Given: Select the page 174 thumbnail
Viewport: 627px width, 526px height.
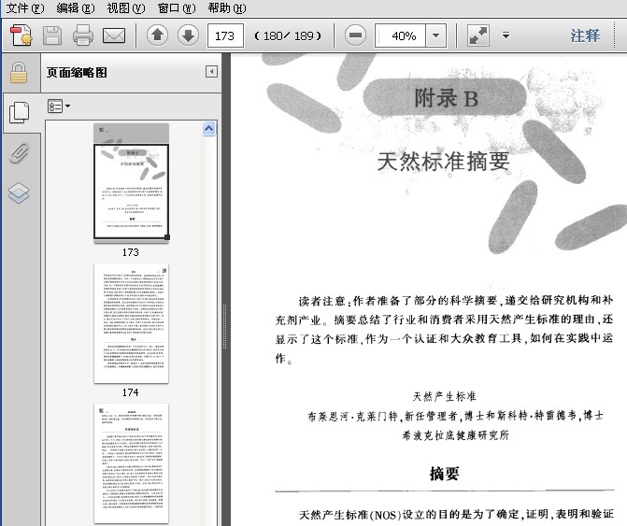Looking at the screenshot, I should [131, 323].
